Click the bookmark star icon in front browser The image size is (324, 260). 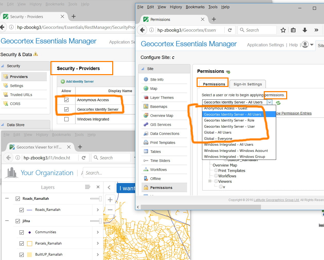pos(283,30)
